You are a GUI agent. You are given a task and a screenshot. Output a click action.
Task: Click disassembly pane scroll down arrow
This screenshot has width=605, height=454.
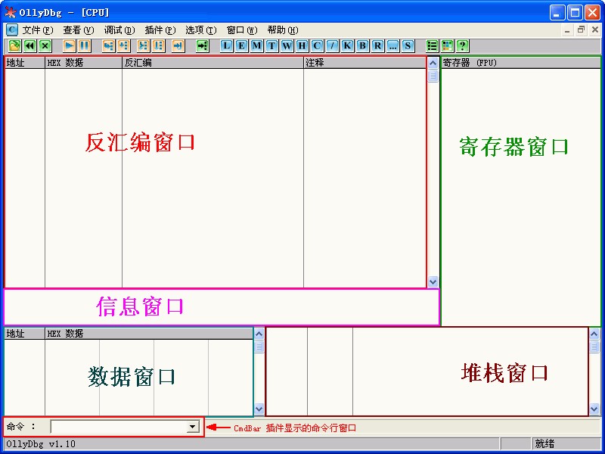[x=433, y=281]
